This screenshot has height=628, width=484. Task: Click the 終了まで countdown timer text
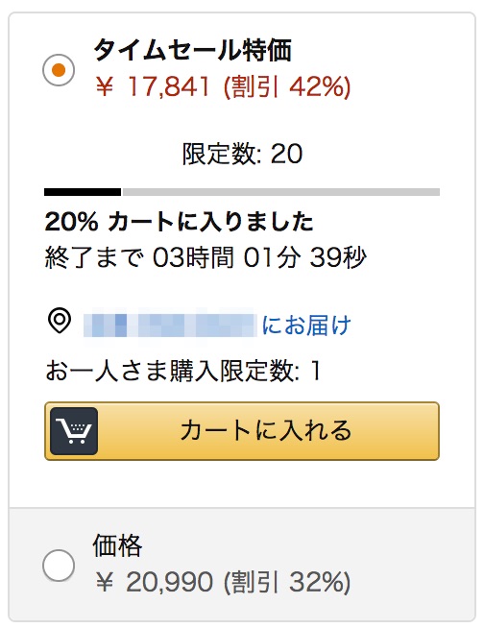[x=206, y=256]
